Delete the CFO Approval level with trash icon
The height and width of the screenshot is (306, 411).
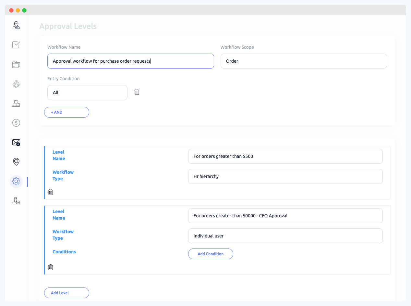coord(51,267)
